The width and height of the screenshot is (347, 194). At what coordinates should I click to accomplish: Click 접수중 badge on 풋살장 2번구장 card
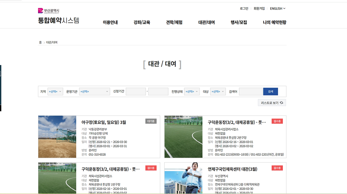pos(277,121)
